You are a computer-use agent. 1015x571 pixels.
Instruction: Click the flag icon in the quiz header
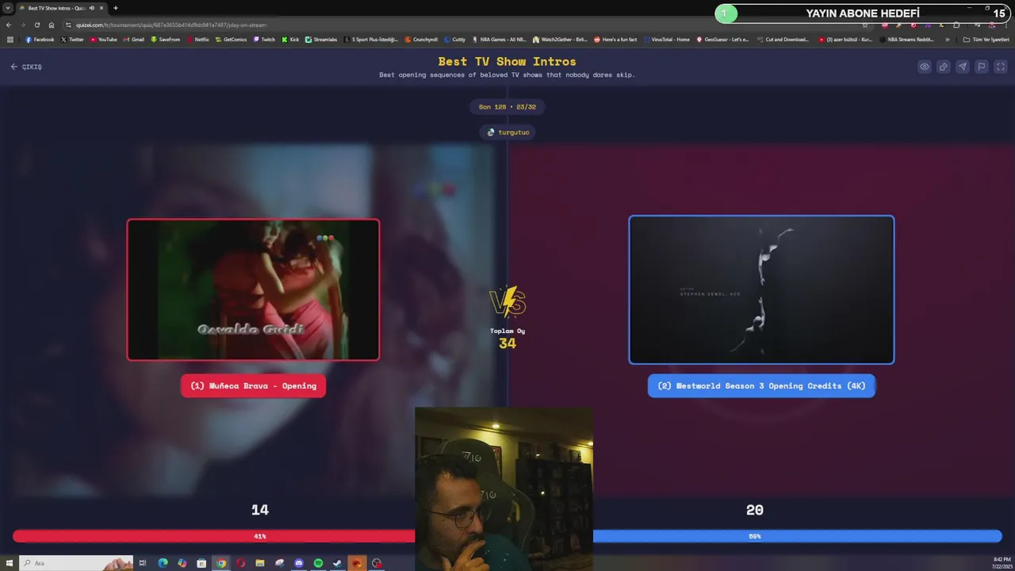pos(982,67)
